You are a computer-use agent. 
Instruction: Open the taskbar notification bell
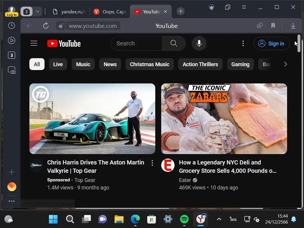pos(294,219)
